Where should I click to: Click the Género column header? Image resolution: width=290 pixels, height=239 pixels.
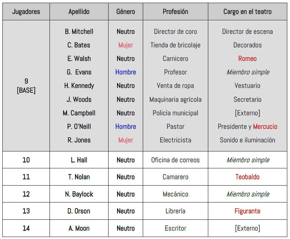pyautogui.click(x=125, y=11)
